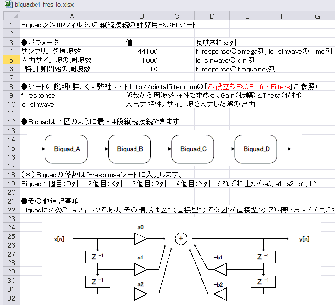This screenshot has height=305, width=335.
Task: Click the upper right Z-1 delay box
Action: tap(263, 257)
